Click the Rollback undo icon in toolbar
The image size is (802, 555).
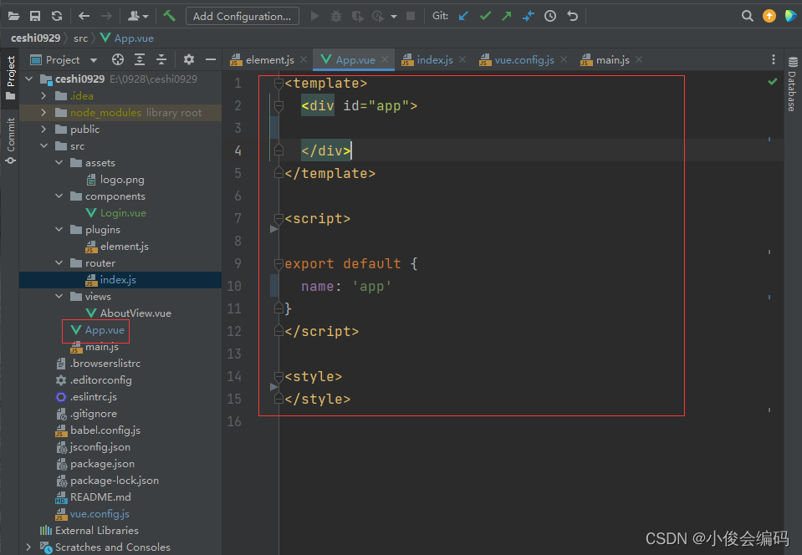tap(573, 15)
